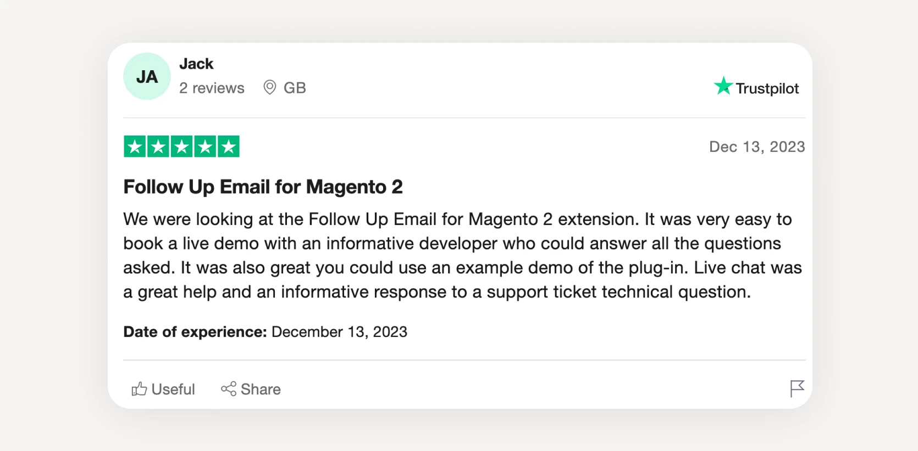This screenshot has height=451, width=918.
Task: Flag this review with the flag icon
Action: (797, 388)
